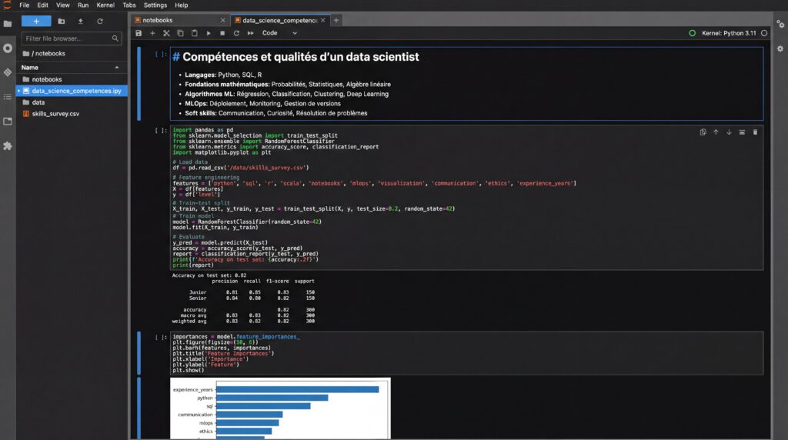Image resolution: width=788 pixels, height=440 pixels.
Task: Delete the code cell with trash icon
Action: click(x=755, y=132)
